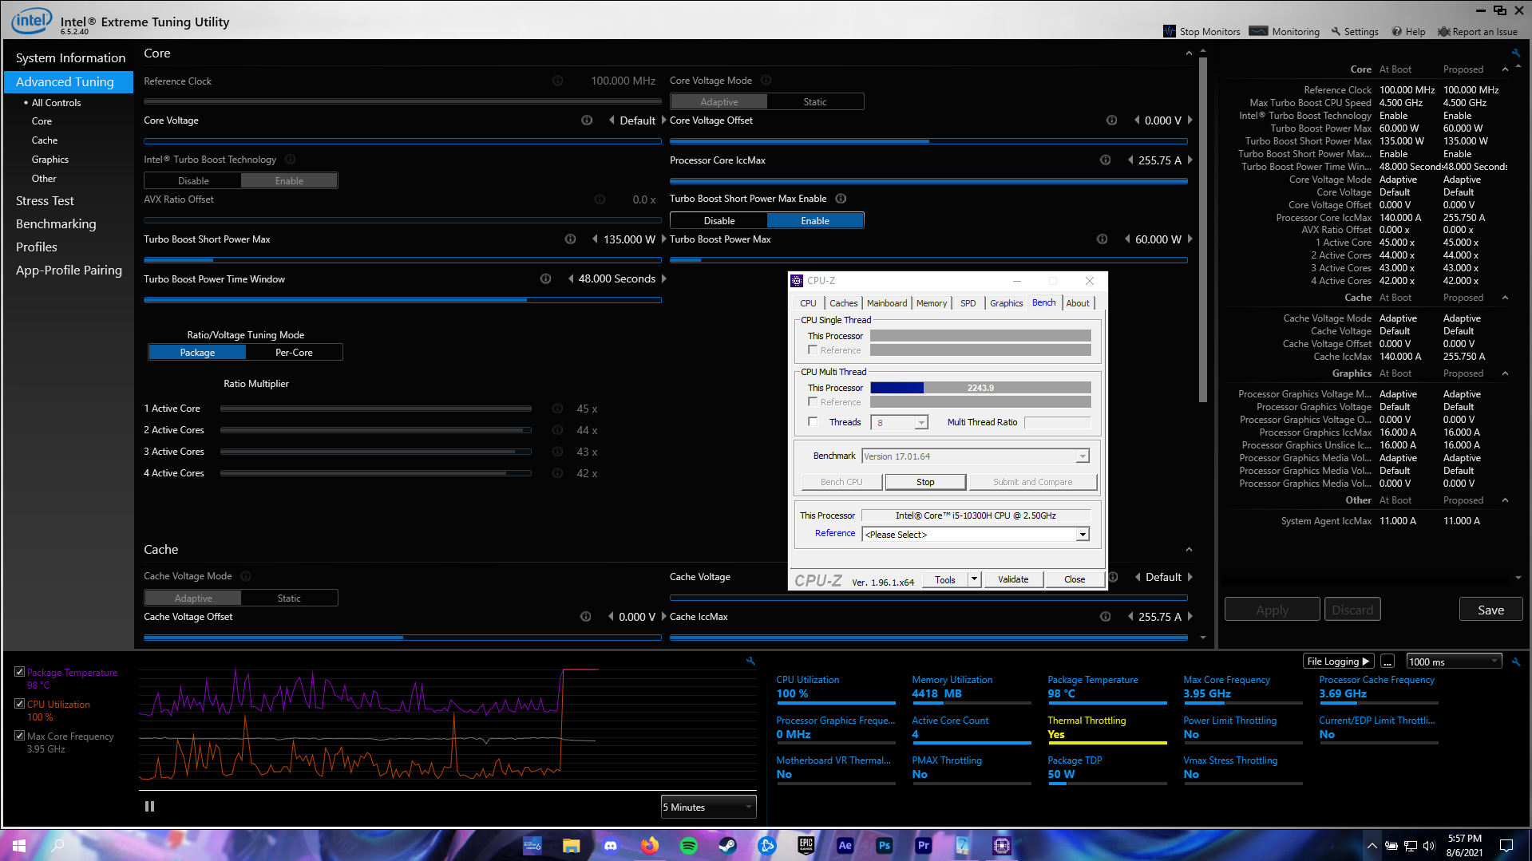Show info for Core Voltage
Screen dimensions: 1532x861
[x=587, y=120]
